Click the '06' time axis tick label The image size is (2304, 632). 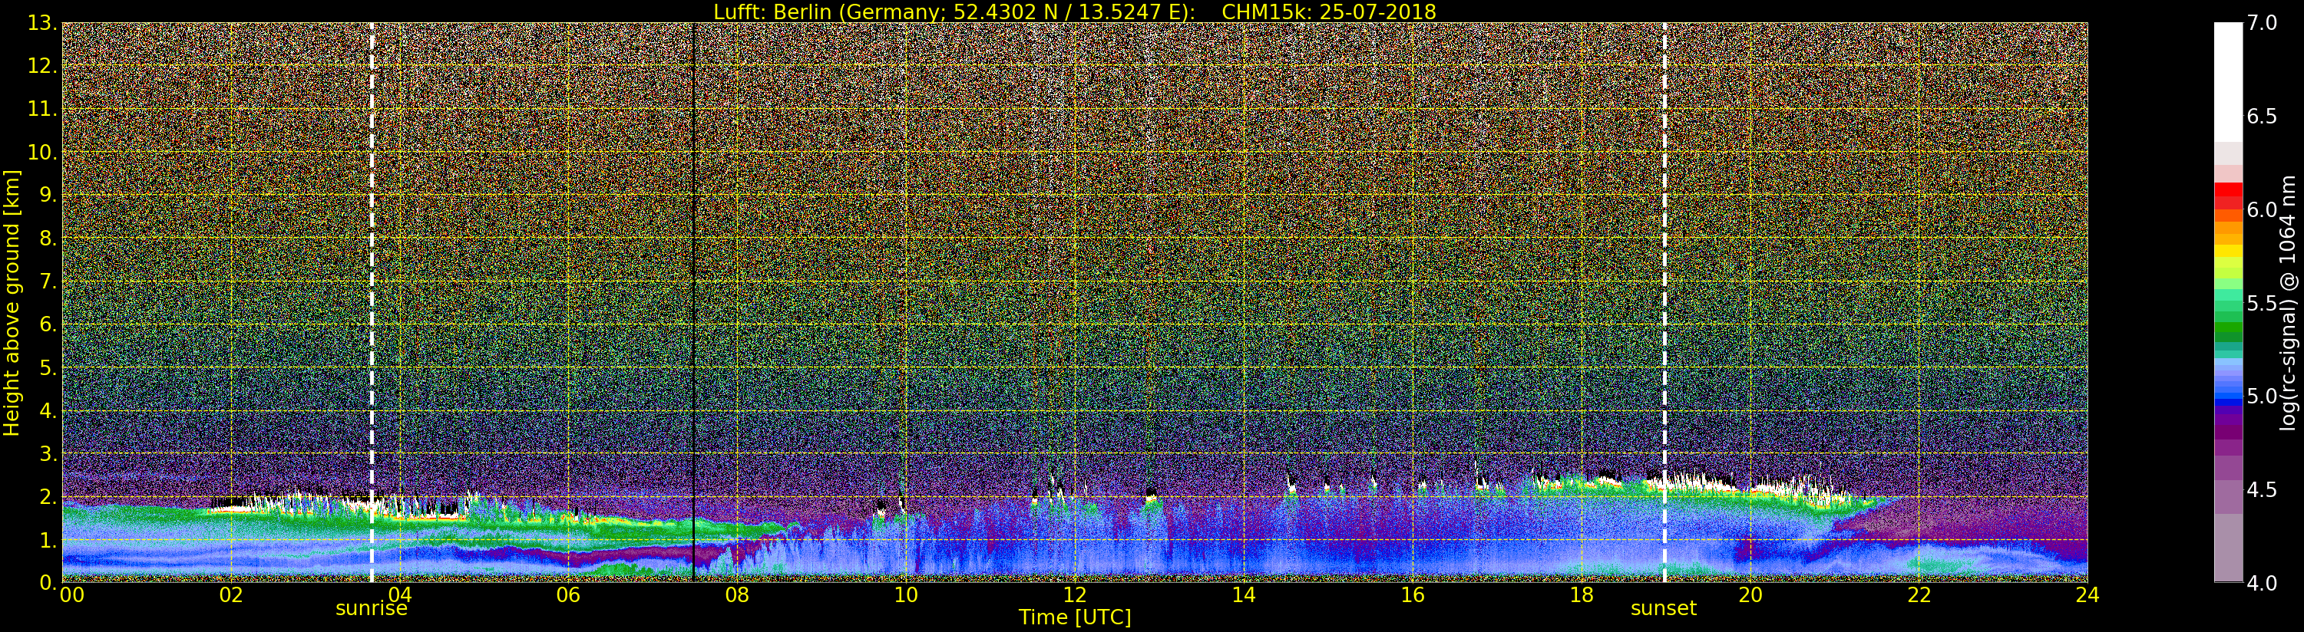[x=568, y=595]
